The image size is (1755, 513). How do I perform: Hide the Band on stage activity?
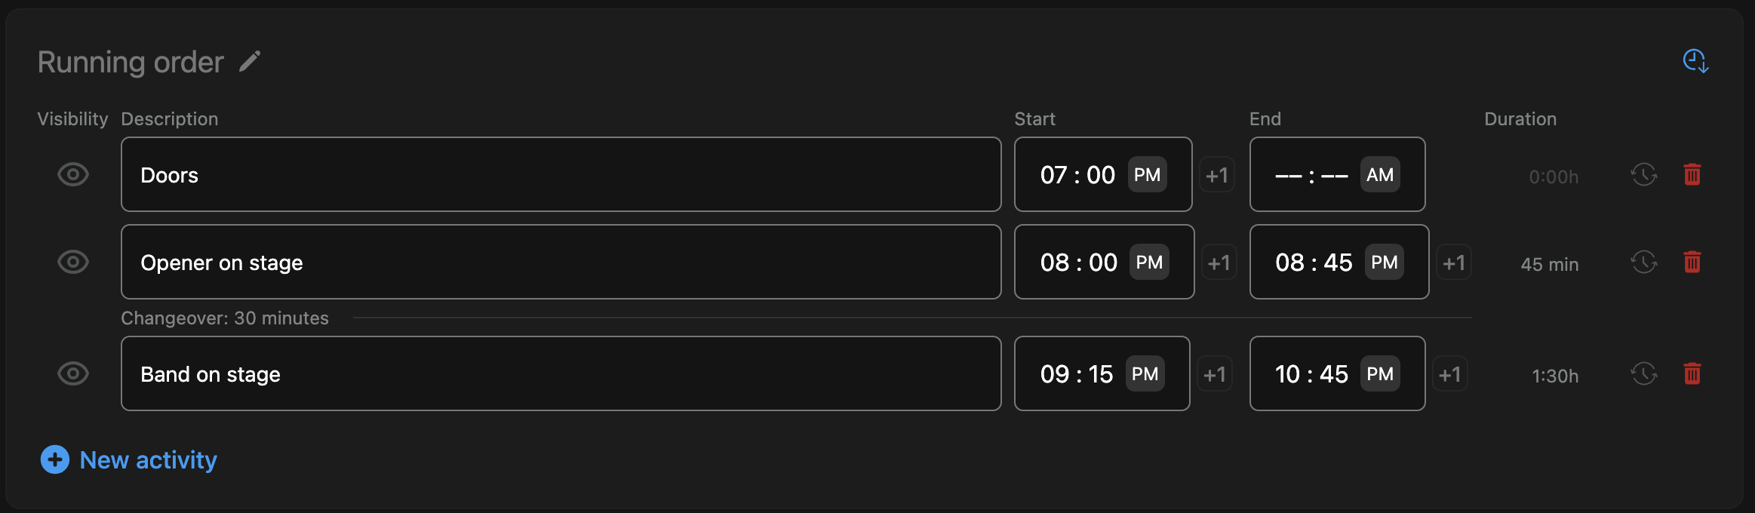[73, 374]
